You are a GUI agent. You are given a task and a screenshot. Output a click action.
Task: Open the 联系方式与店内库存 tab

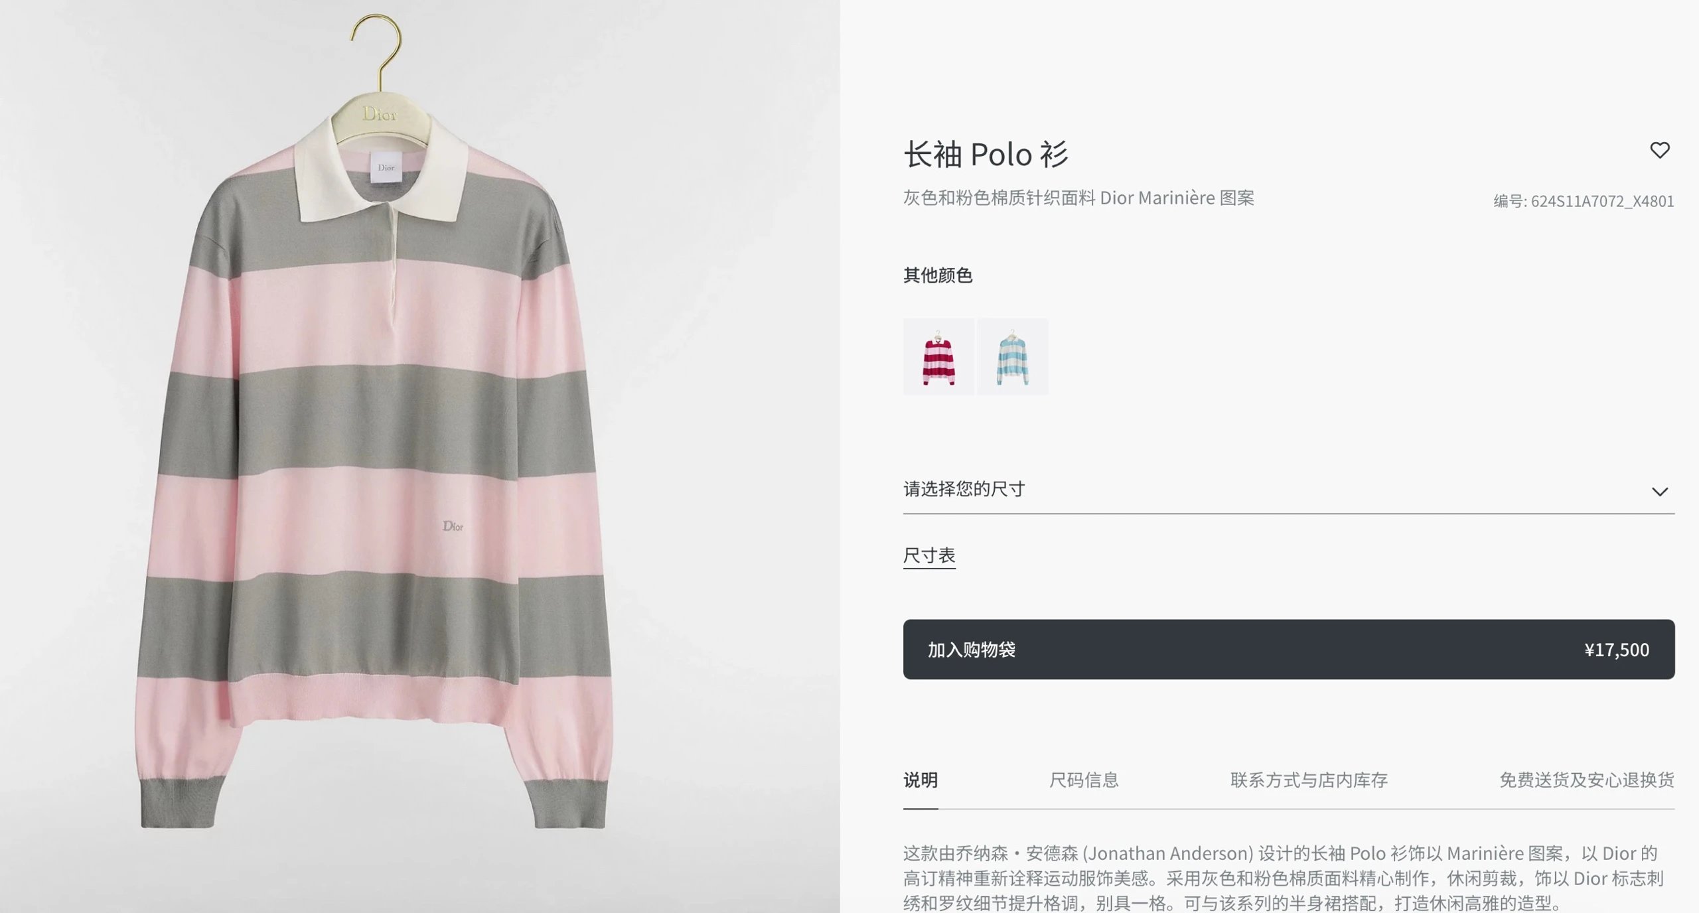click(1309, 780)
